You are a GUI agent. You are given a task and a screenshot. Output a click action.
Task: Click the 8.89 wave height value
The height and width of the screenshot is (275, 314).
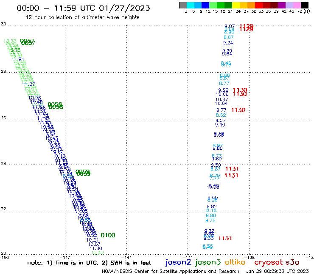(211, 215)
